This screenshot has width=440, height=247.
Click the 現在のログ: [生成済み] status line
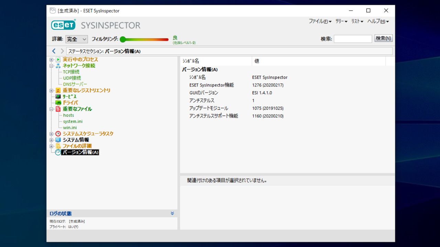click(x=67, y=221)
